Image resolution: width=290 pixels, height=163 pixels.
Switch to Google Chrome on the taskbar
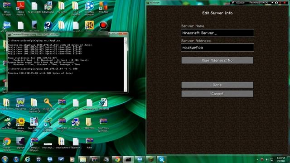[117, 159]
